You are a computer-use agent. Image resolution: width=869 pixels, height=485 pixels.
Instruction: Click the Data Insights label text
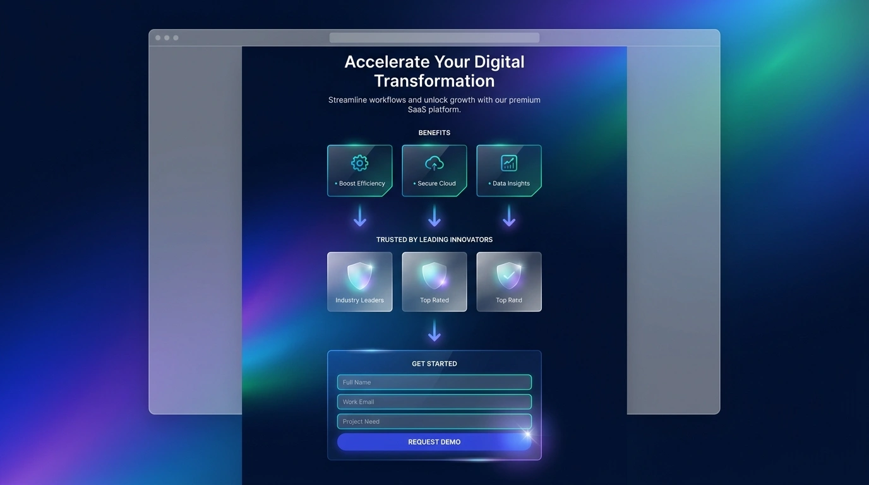(x=511, y=184)
